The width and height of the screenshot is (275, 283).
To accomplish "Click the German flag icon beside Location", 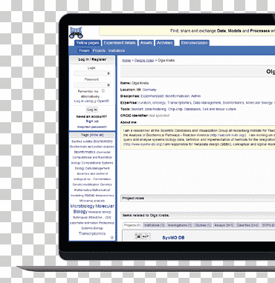I will click(139, 90).
